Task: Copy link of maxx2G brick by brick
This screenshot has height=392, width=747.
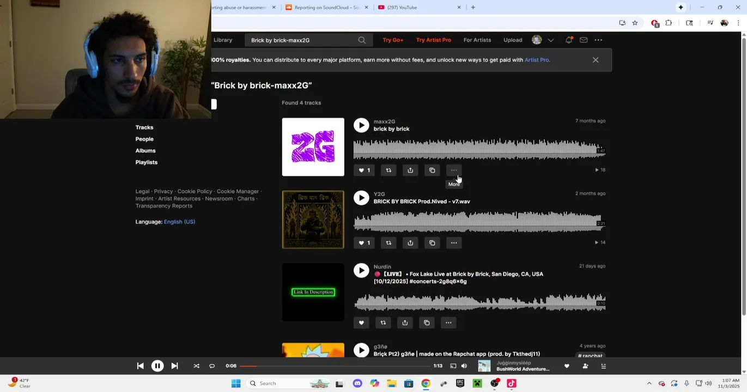Action: (432, 170)
